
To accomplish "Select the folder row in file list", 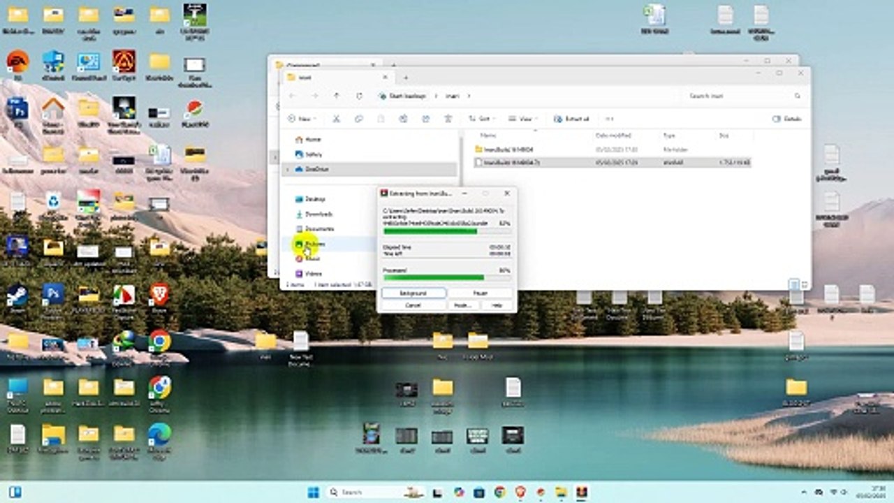I will pos(611,149).
